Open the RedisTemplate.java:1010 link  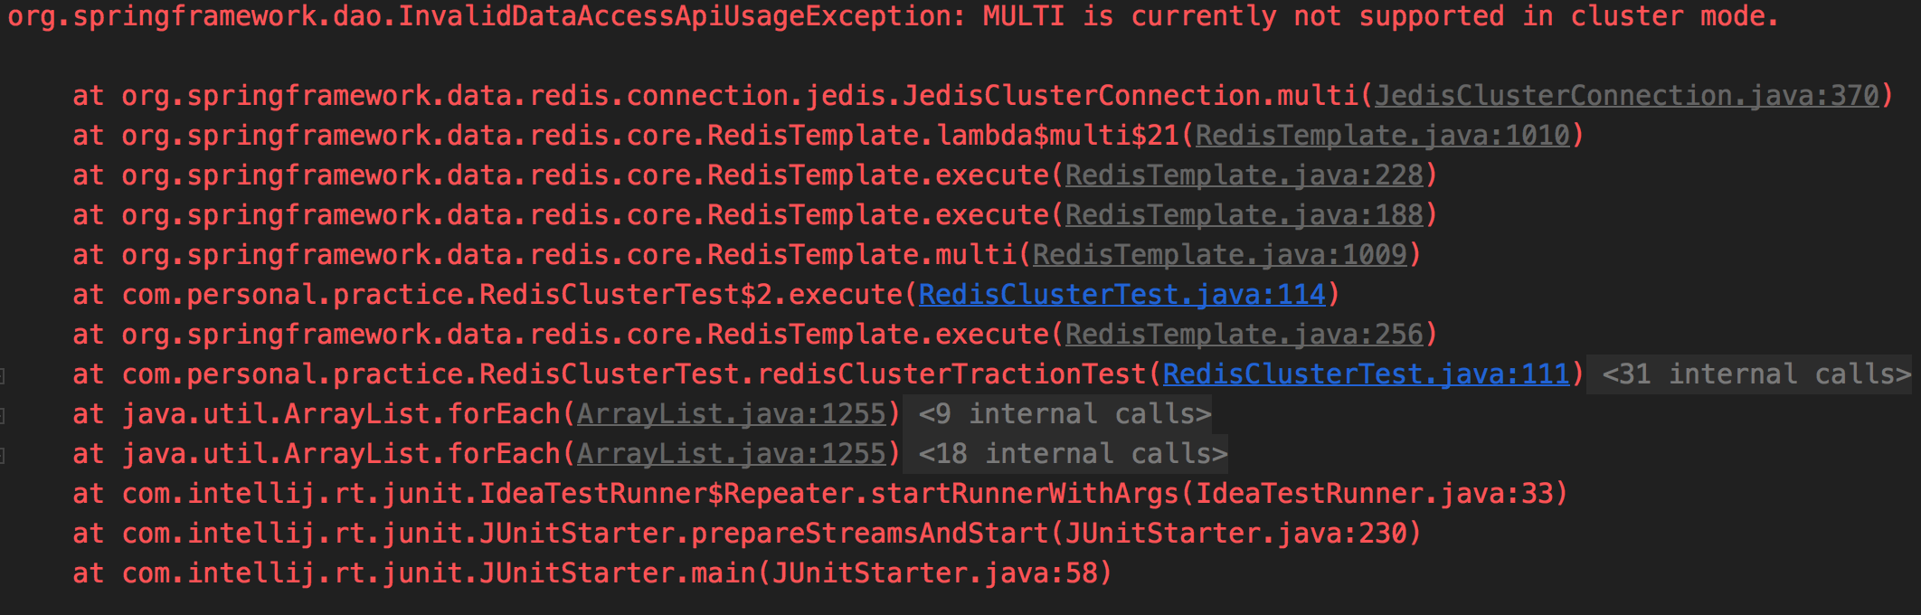1383,135
